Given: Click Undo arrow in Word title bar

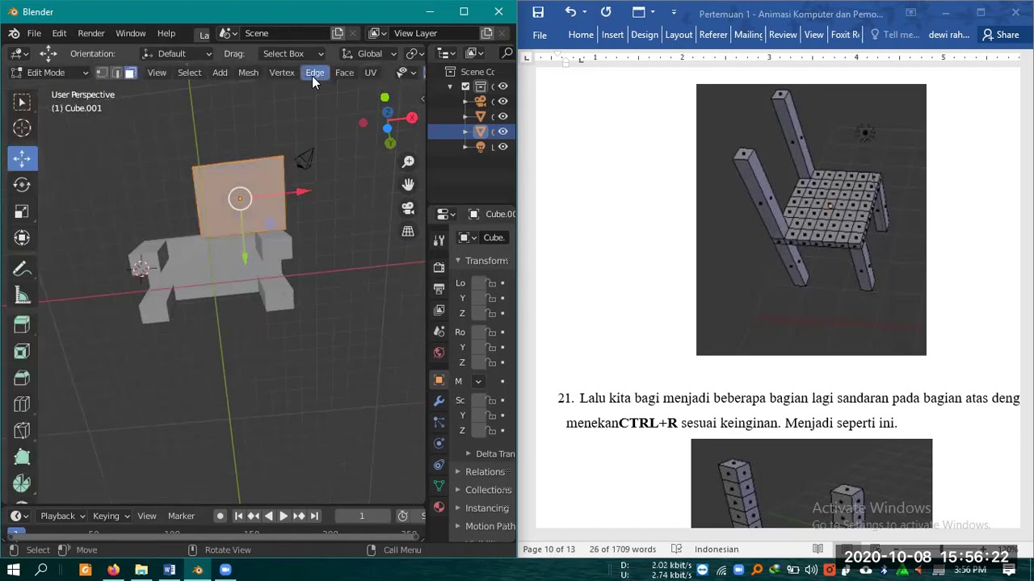Looking at the screenshot, I should (570, 12).
